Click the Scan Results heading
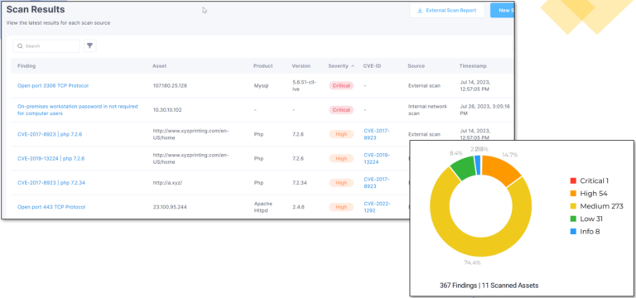 tap(36, 9)
